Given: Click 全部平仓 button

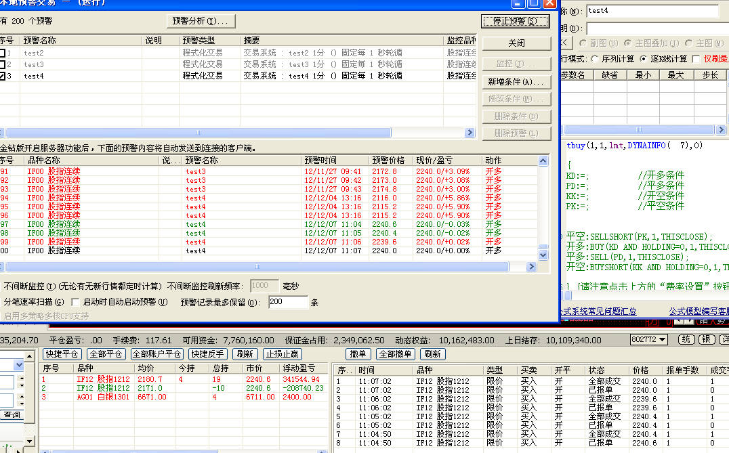Looking at the screenshot, I should tap(106, 354).
